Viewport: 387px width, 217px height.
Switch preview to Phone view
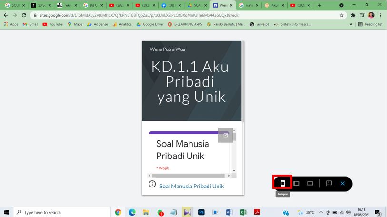(283, 183)
